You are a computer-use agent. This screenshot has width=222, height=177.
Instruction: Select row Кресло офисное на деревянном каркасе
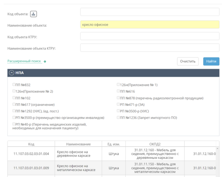point(78,154)
